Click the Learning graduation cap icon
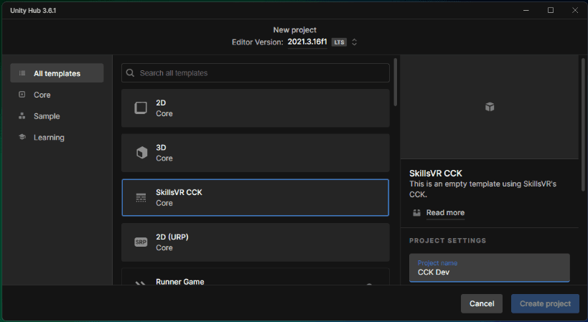588x322 pixels. tap(22, 137)
